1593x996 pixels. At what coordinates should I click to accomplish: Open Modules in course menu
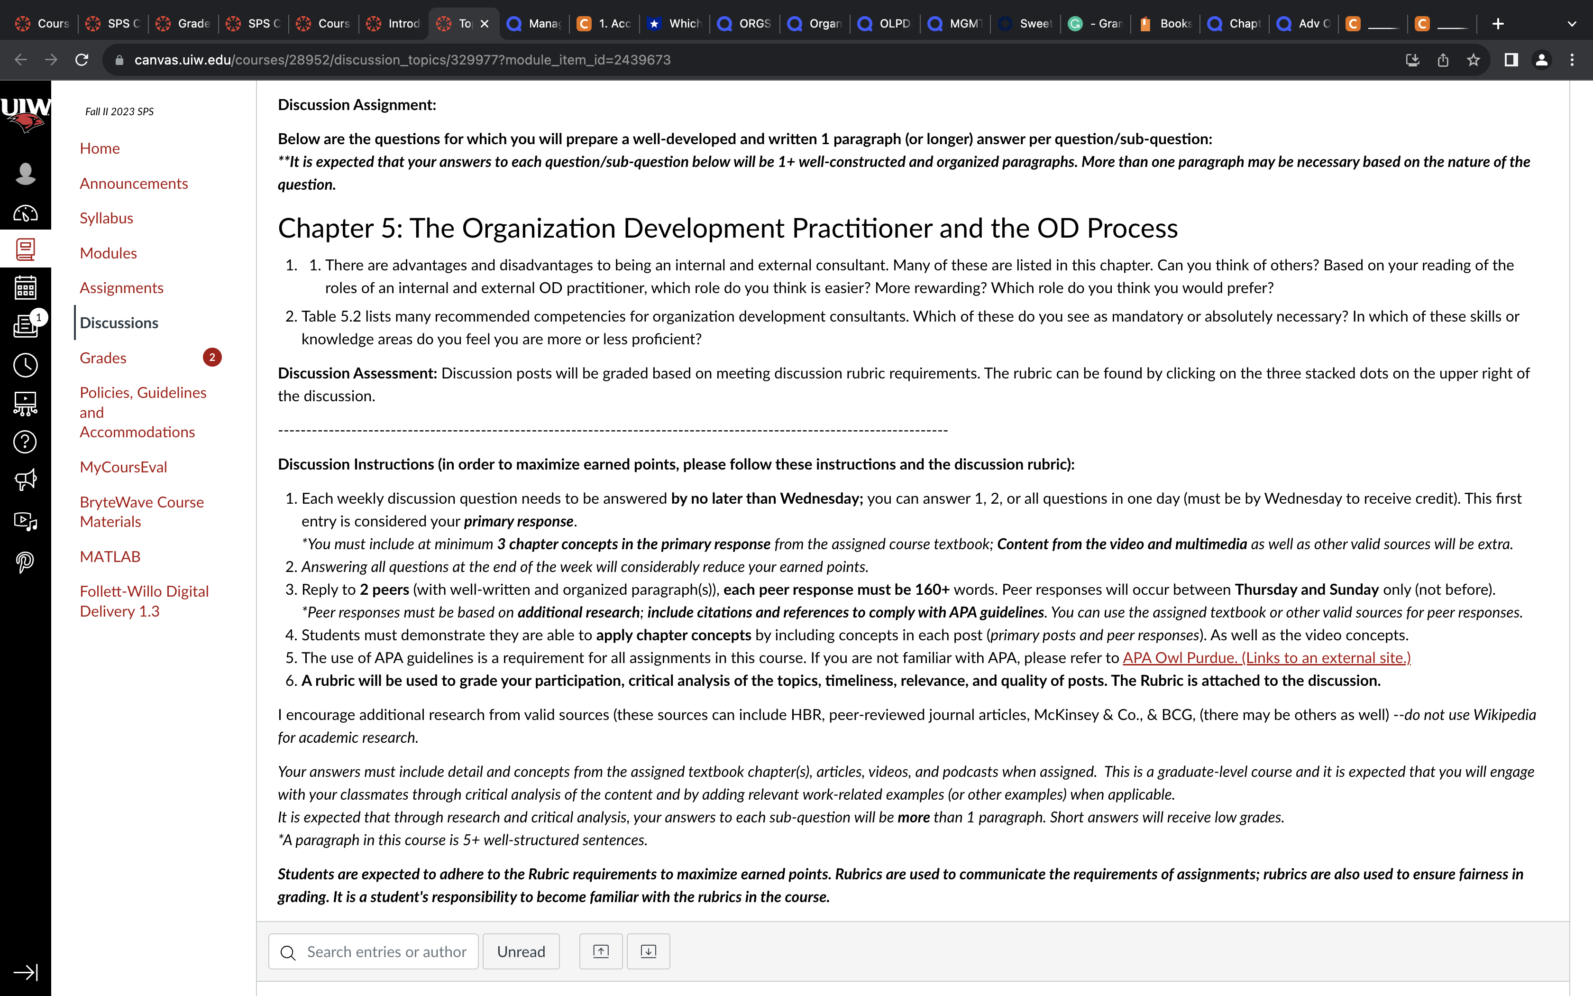coord(108,253)
